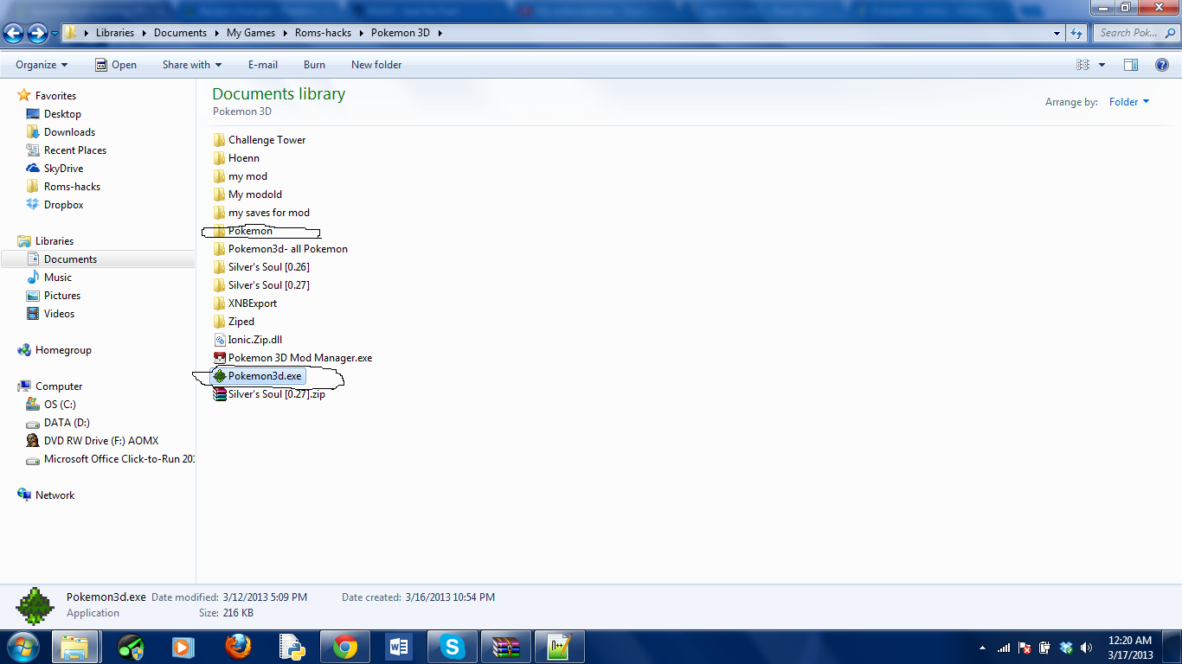The image size is (1182, 664).
Task: Select Music library in navigation pane
Action: [x=49, y=278]
